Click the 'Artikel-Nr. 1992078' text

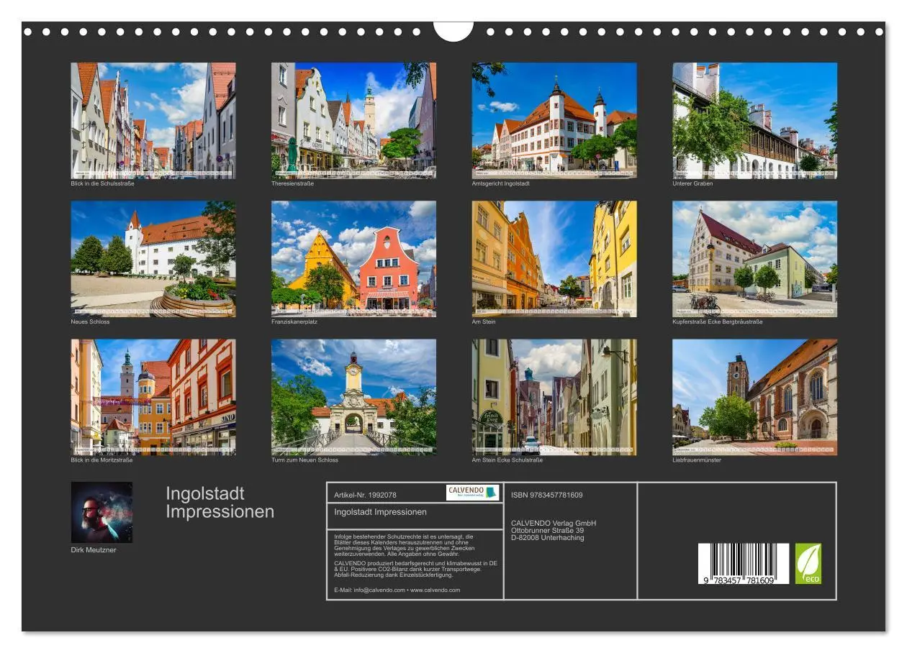(366, 495)
